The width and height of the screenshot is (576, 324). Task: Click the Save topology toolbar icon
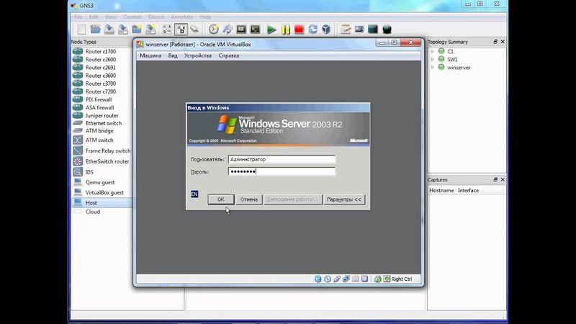(109, 30)
